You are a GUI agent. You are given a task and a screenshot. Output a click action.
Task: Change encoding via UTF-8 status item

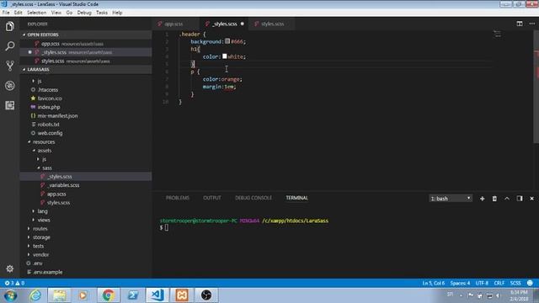click(482, 283)
